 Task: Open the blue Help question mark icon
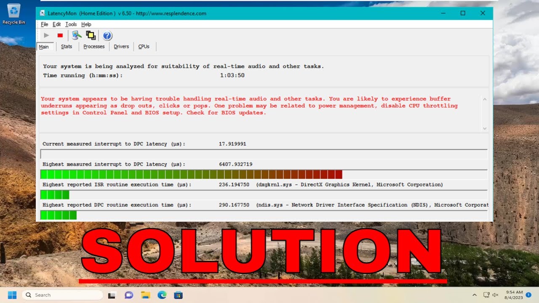(107, 36)
